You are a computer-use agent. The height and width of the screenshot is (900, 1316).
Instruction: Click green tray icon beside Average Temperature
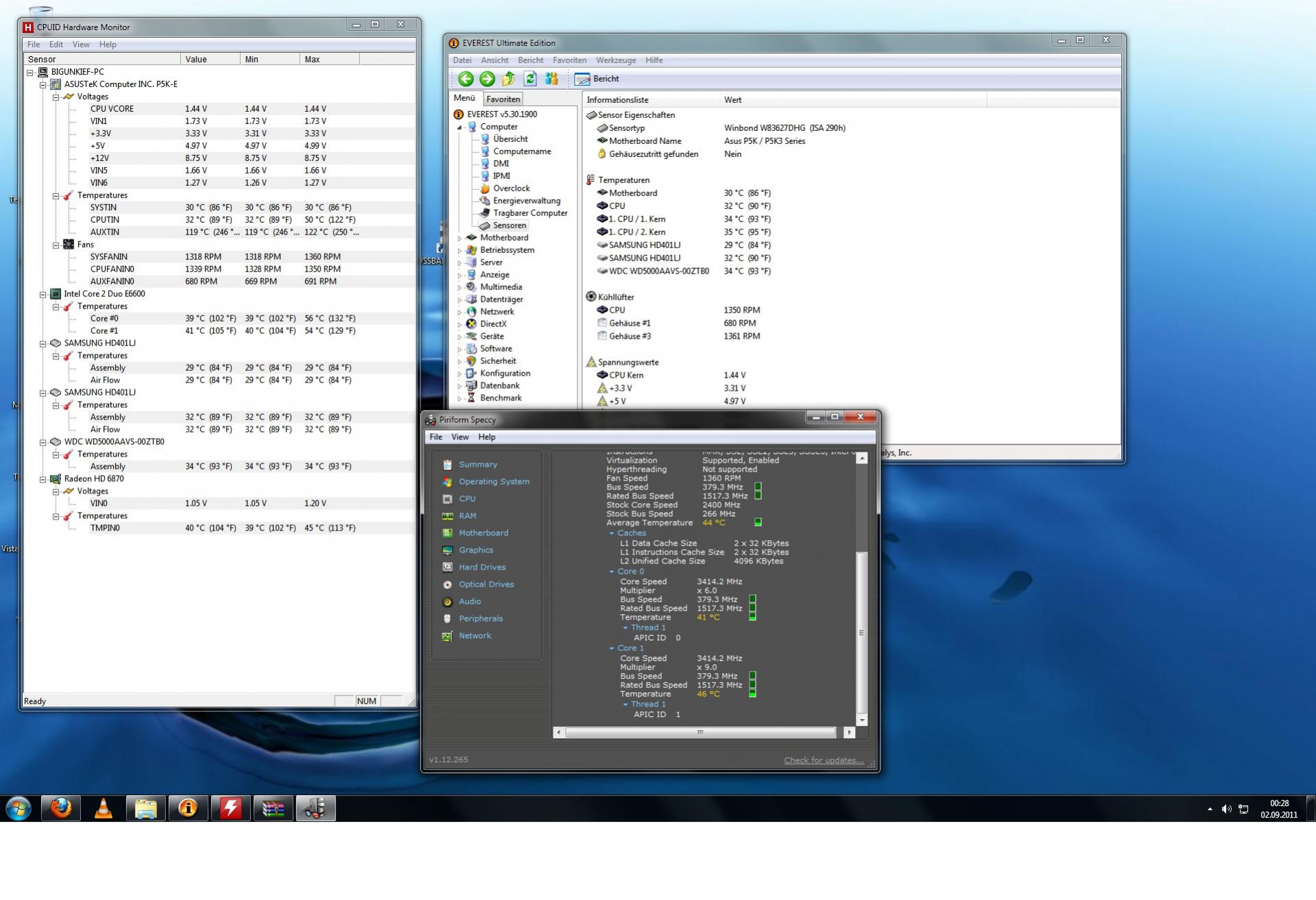pos(758,522)
